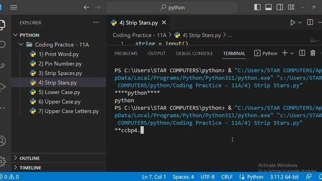
Task: Split the editor to the right
Action: tap(310, 22)
